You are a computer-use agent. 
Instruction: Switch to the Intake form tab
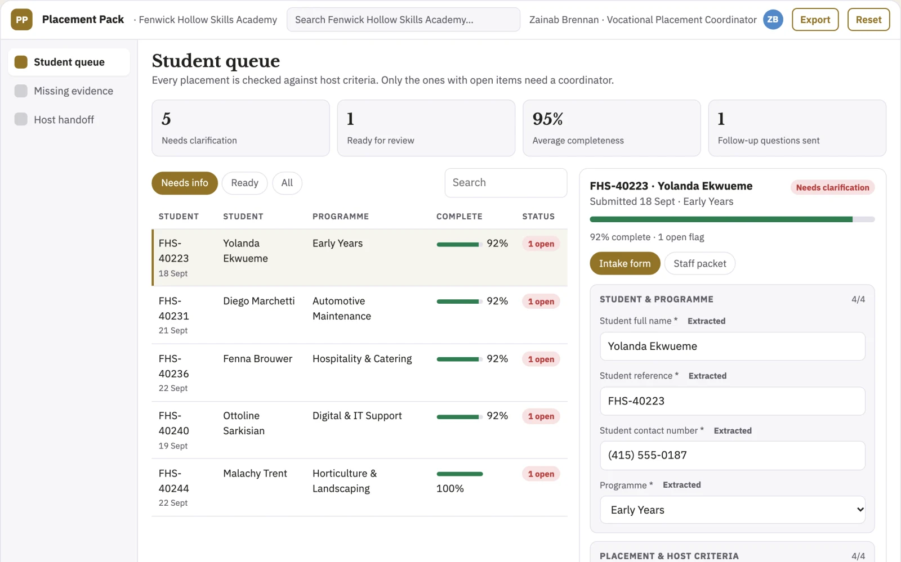[x=625, y=263]
